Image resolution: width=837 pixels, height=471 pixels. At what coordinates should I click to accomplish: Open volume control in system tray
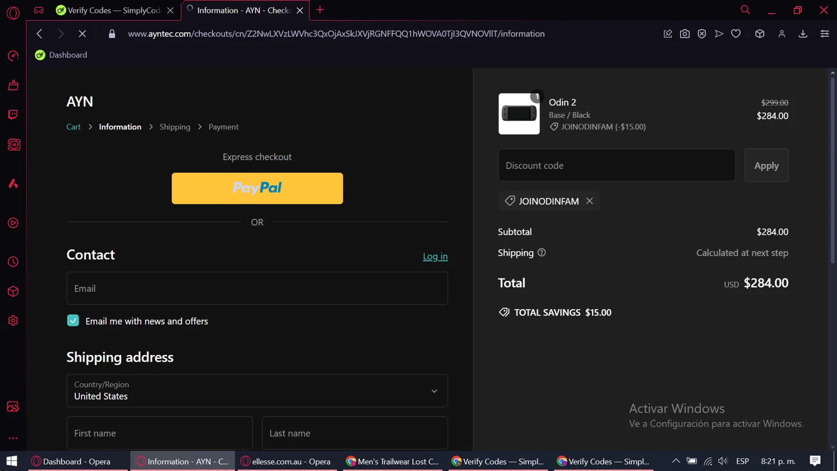[723, 461]
